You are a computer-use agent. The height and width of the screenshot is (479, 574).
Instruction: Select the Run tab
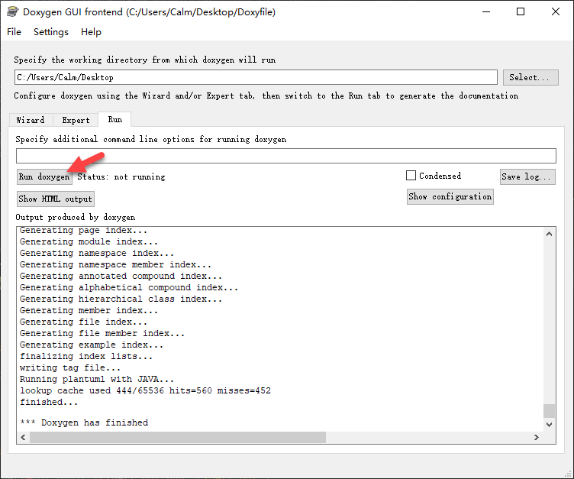[115, 119]
